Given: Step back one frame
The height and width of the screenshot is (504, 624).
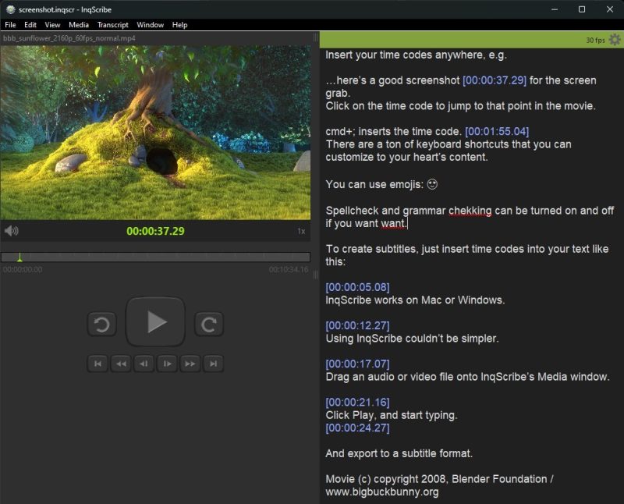Looking at the screenshot, I should tap(144, 363).
